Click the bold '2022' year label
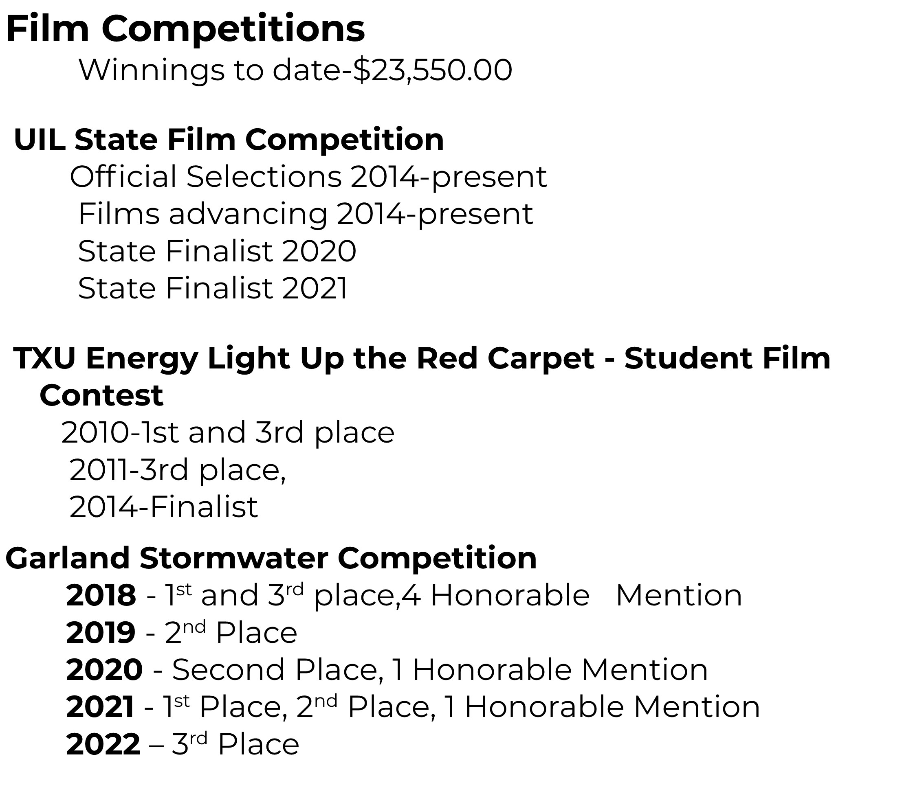 pyautogui.click(x=103, y=745)
